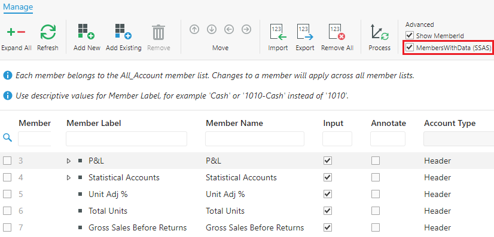
Task: Click the Add New member icon
Action: click(87, 32)
